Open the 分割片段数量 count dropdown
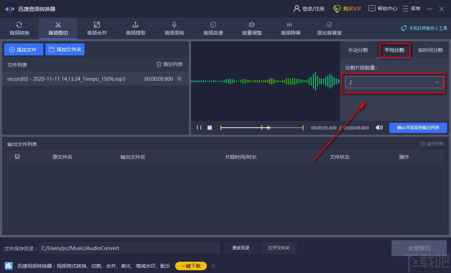The width and height of the screenshot is (451, 273). [x=394, y=82]
